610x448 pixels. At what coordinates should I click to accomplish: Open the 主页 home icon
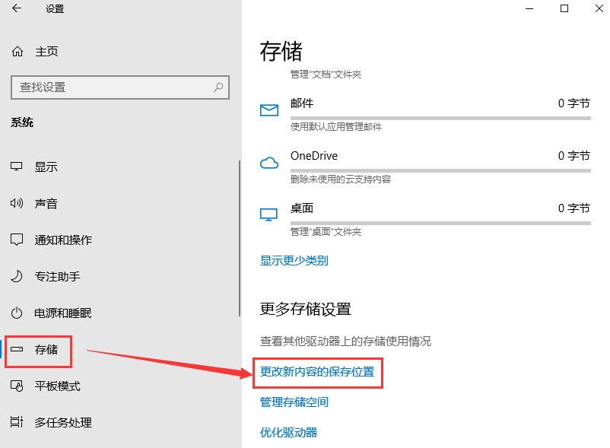17,51
